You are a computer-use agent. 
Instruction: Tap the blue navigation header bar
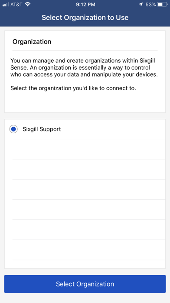[85, 17]
